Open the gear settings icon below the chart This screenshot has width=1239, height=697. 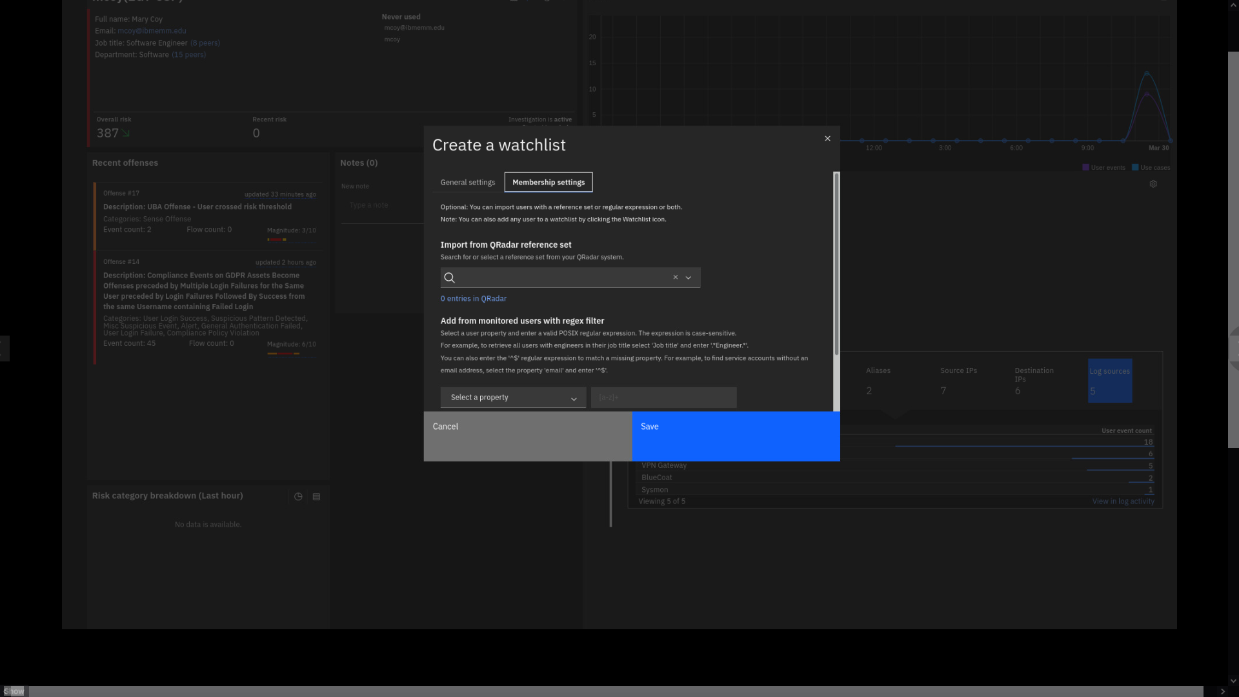click(x=1153, y=185)
